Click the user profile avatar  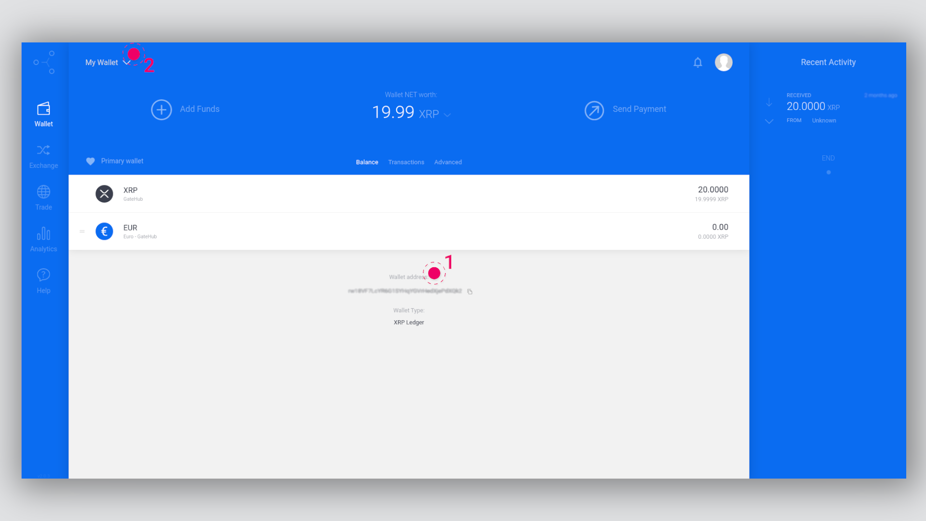[x=724, y=62]
